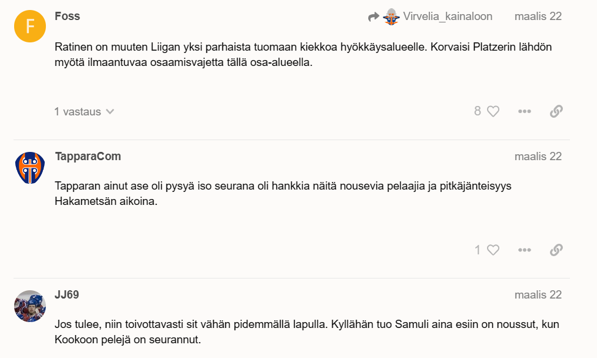Open Foss user profile name
Image resolution: width=597 pixels, height=358 pixels.
68,16
